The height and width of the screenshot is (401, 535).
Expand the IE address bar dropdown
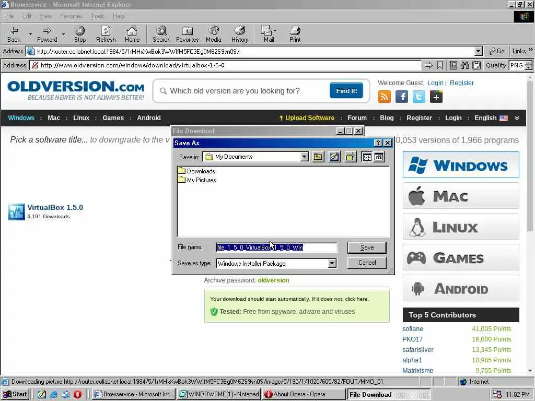click(x=479, y=52)
